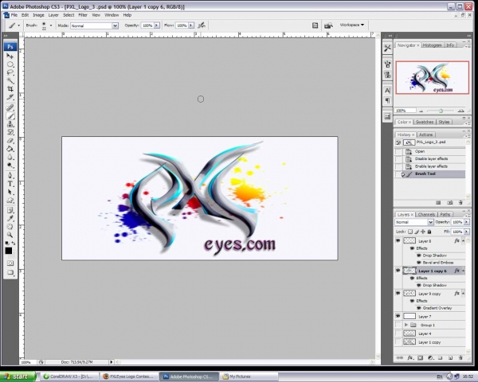478x382 pixels.
Task: Expand the Group 1 folder triangle
Action: point(406,325)
